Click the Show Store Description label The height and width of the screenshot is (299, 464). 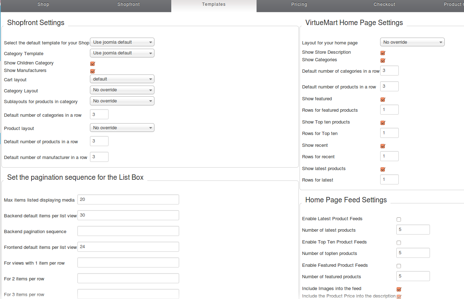tap(326, 52)
